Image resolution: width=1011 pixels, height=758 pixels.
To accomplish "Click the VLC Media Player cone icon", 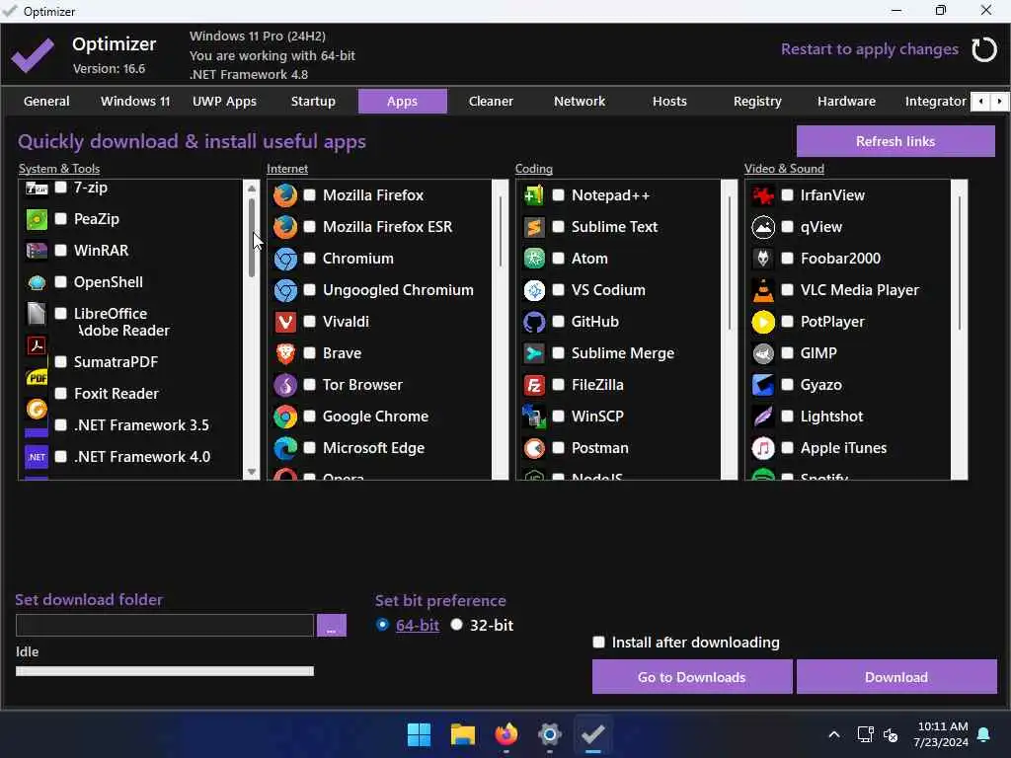I will pyautogui.click(x=763, y=290).
